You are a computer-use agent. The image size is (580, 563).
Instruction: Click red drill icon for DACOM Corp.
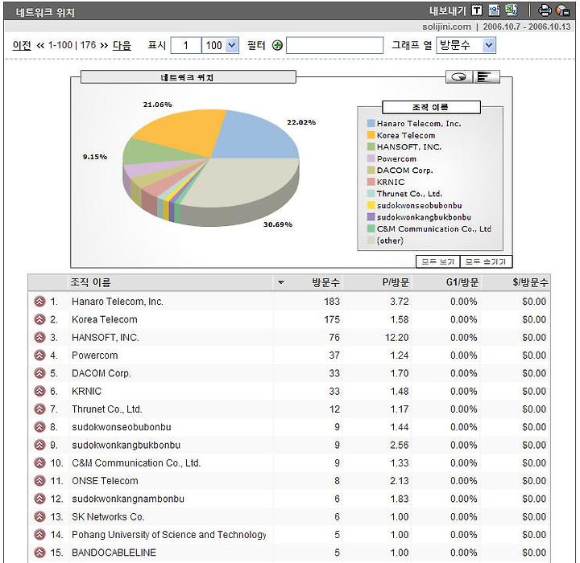pos(39,373)
